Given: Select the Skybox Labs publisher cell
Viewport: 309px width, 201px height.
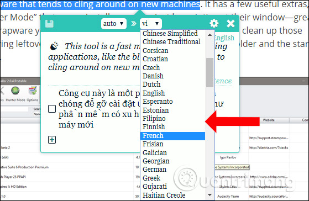Looking at the screenshot, I should click(x=228, y=187).
